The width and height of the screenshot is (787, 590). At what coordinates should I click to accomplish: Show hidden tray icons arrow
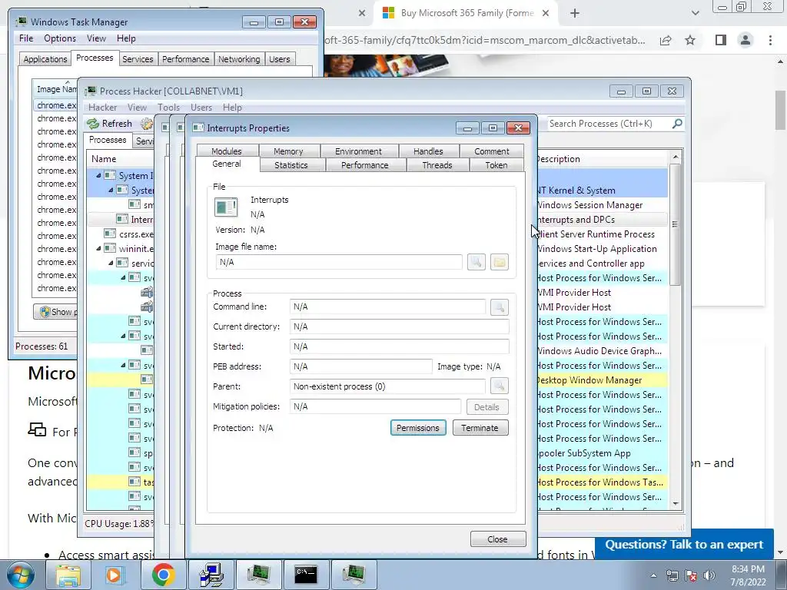(x=653, y=575)
